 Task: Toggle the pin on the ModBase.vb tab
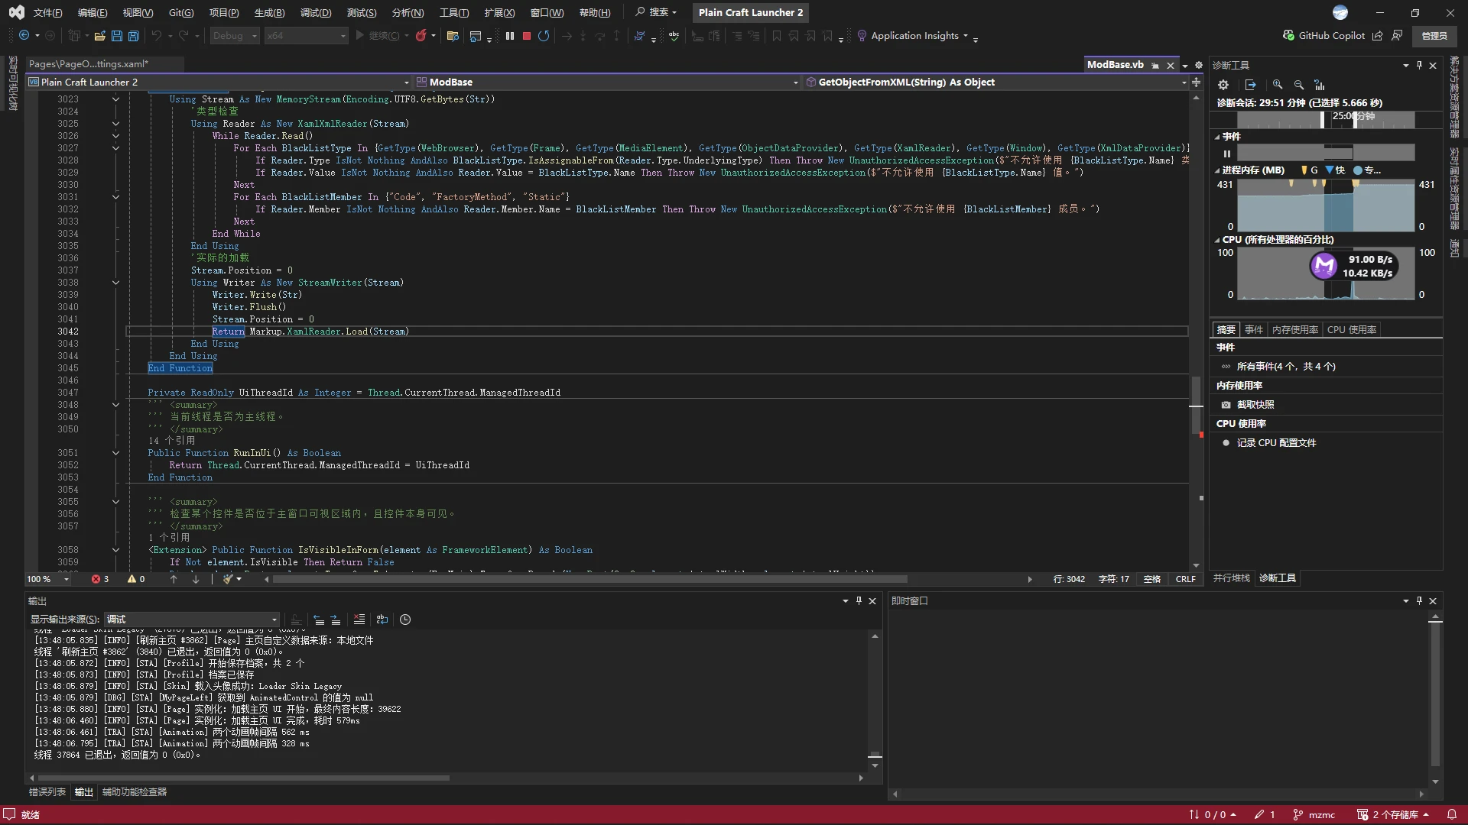(1155, 66)
